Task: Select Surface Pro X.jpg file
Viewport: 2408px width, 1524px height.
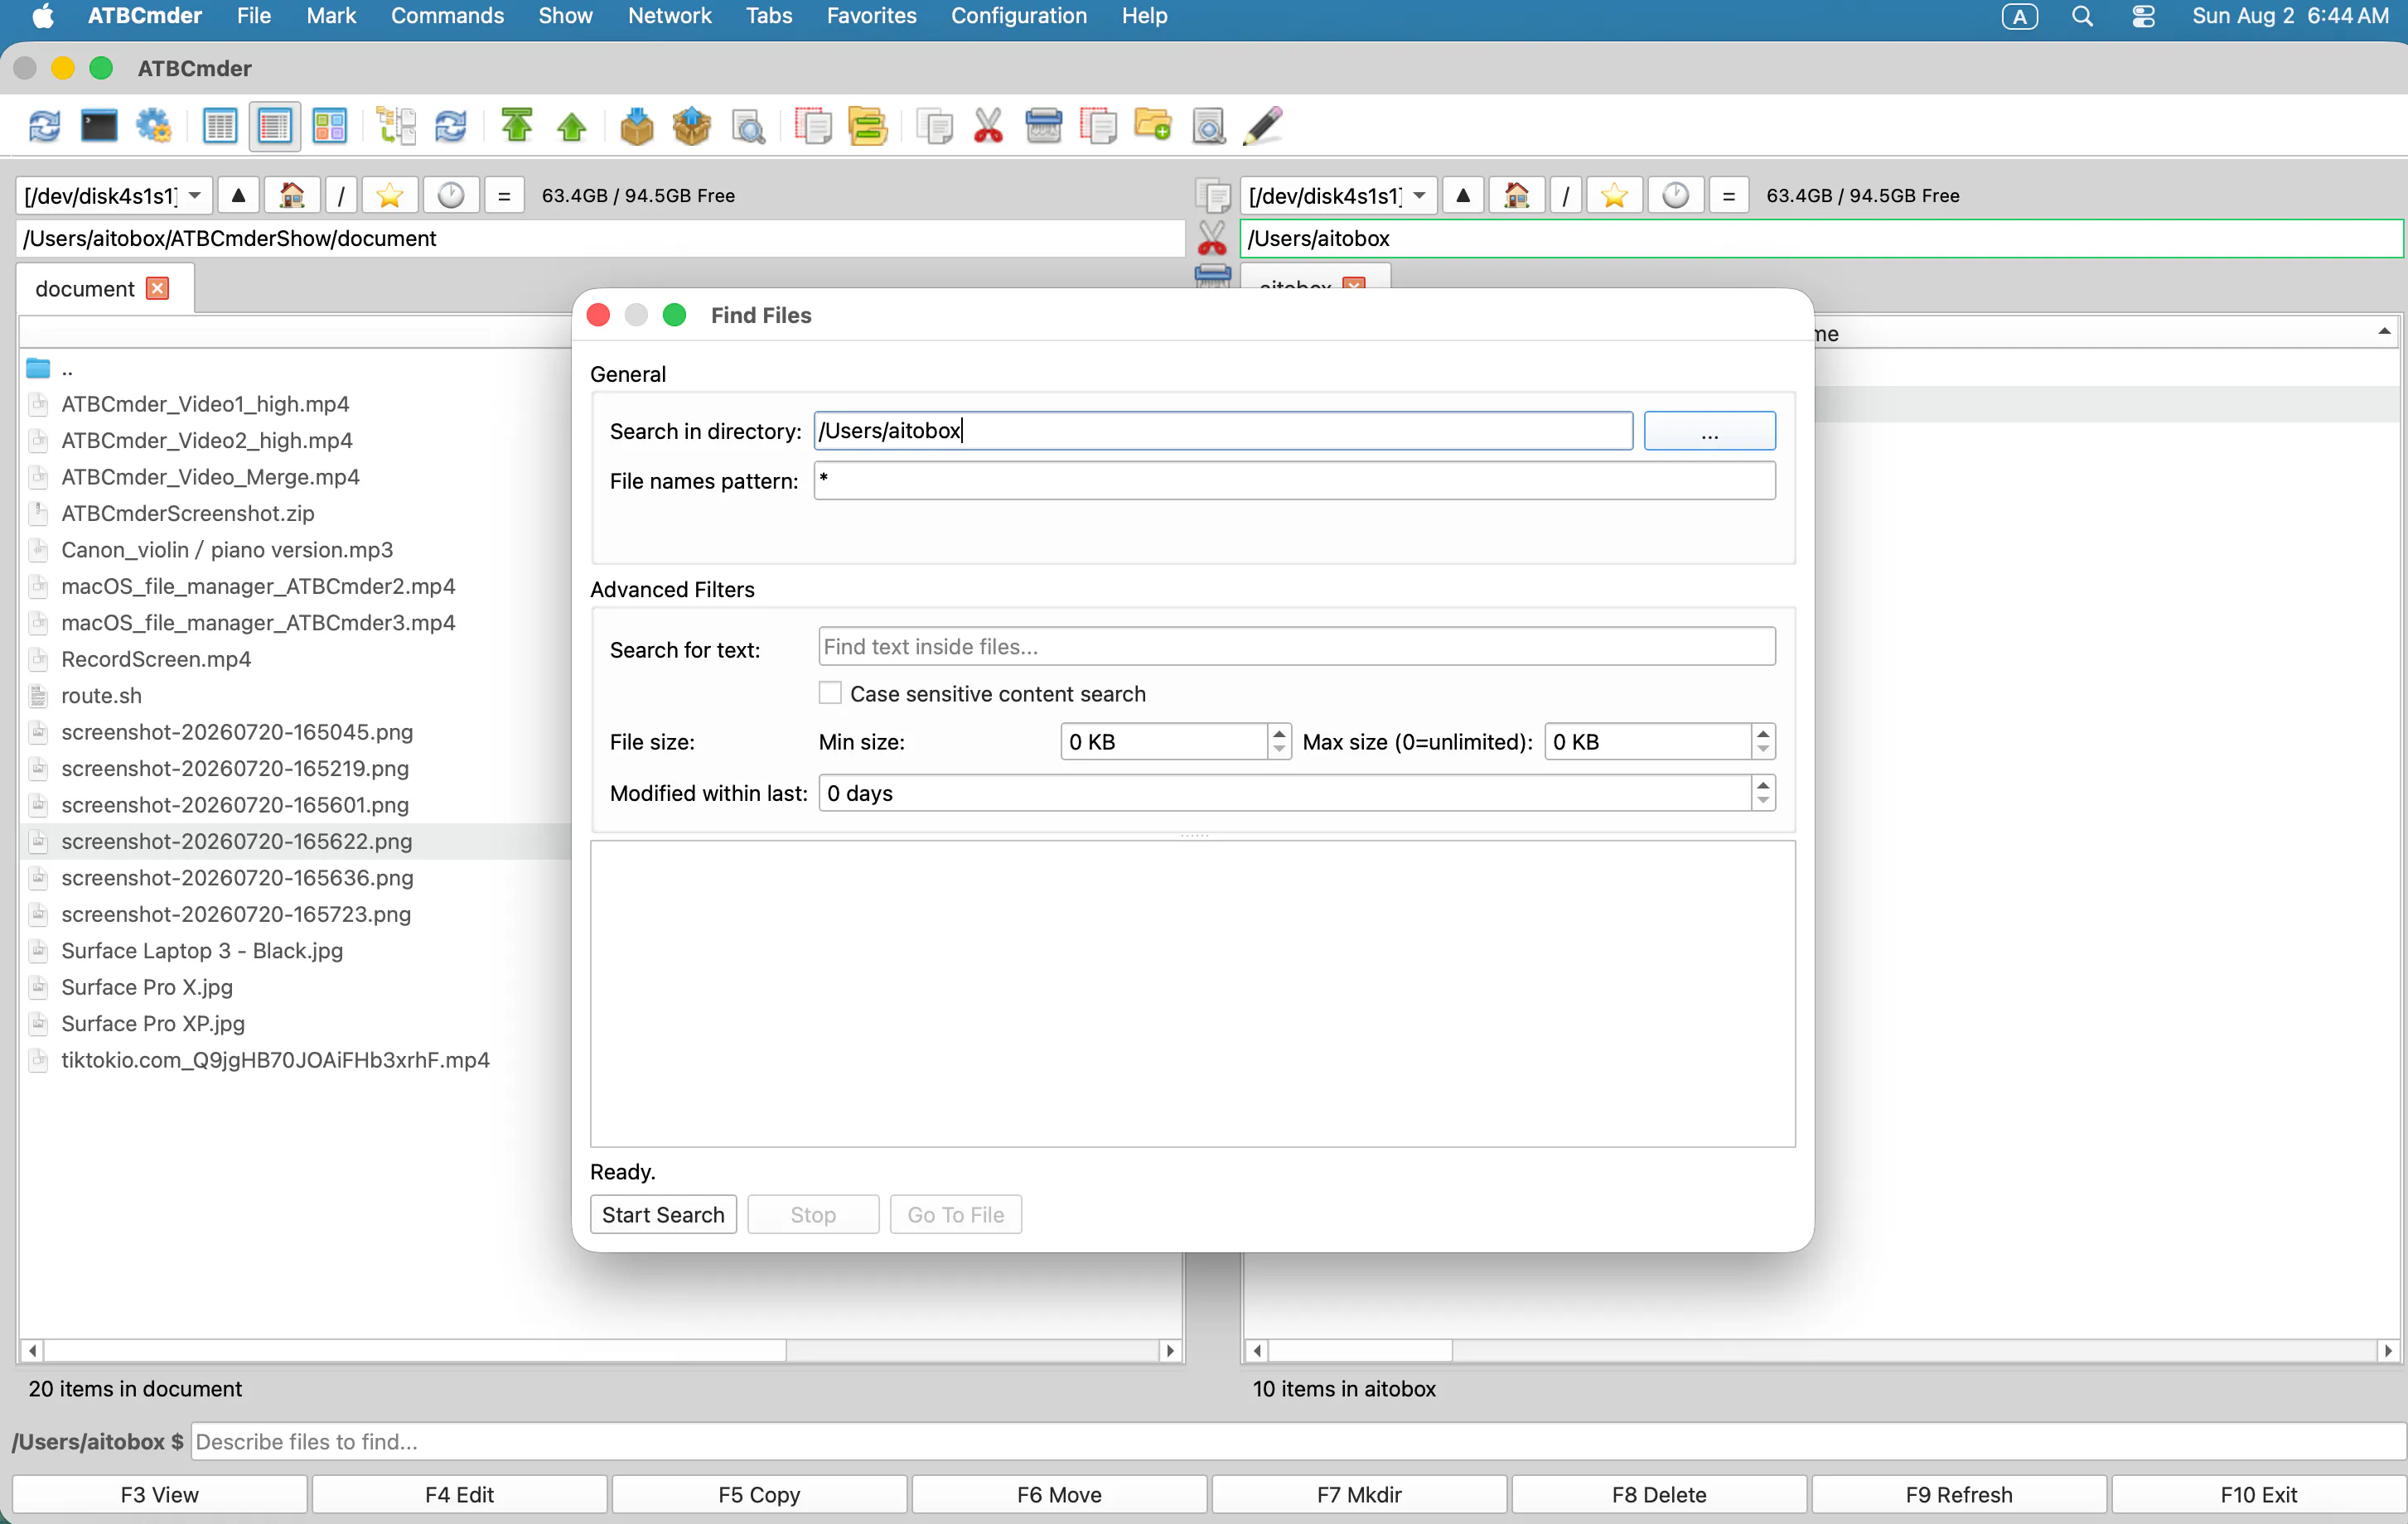Action: [147, 987]
